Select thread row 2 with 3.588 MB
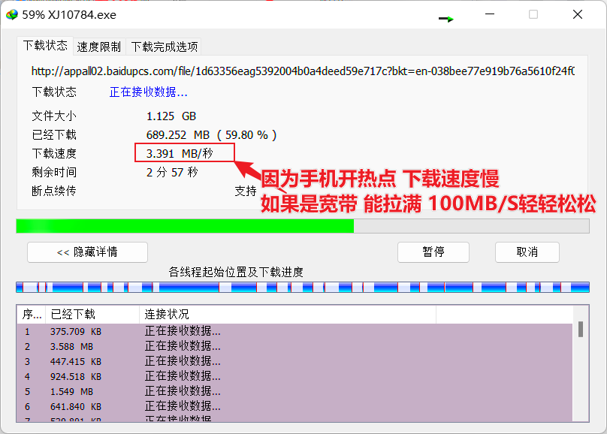 click(294, 347)
